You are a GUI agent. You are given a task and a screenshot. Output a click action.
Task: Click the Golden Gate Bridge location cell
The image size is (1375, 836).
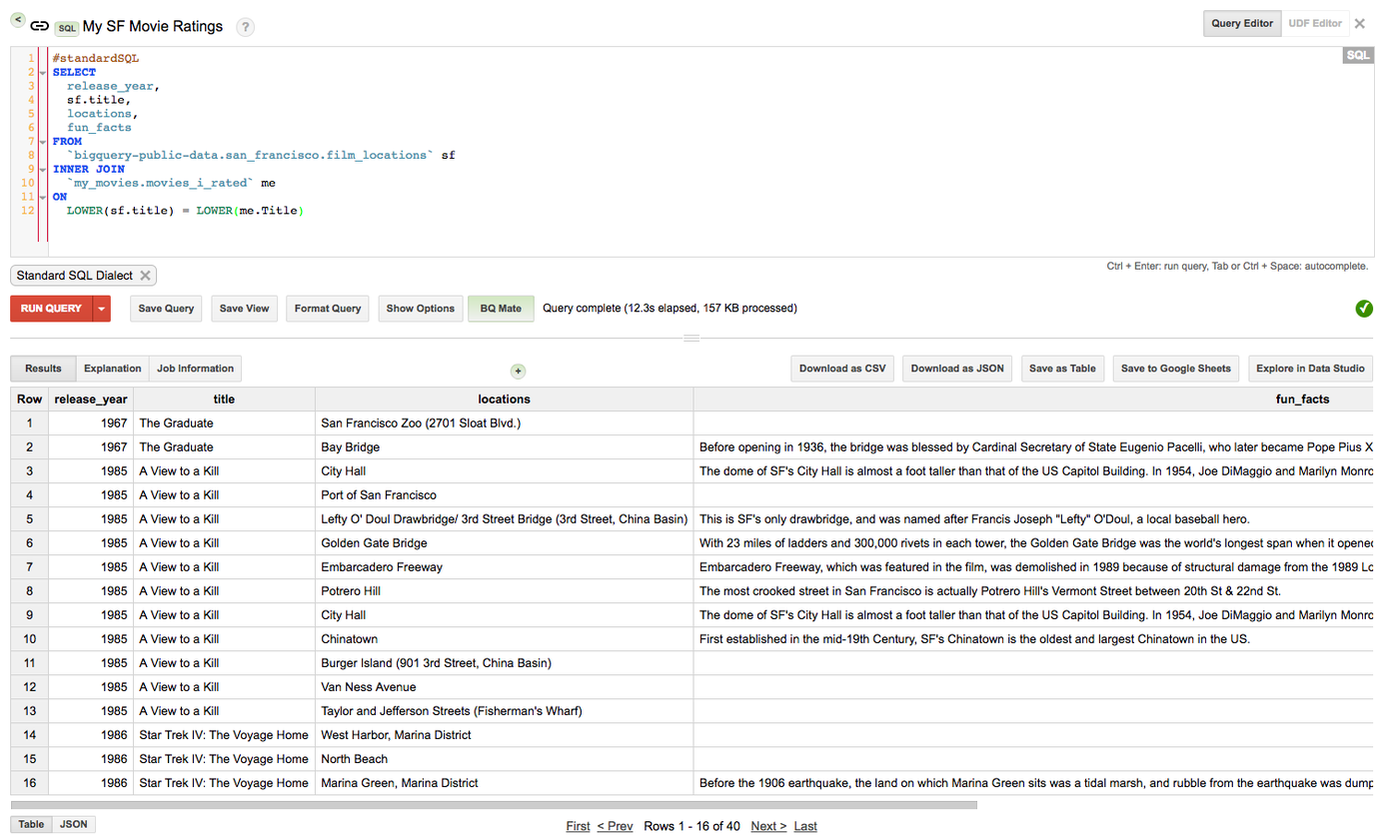pos(504,543)
